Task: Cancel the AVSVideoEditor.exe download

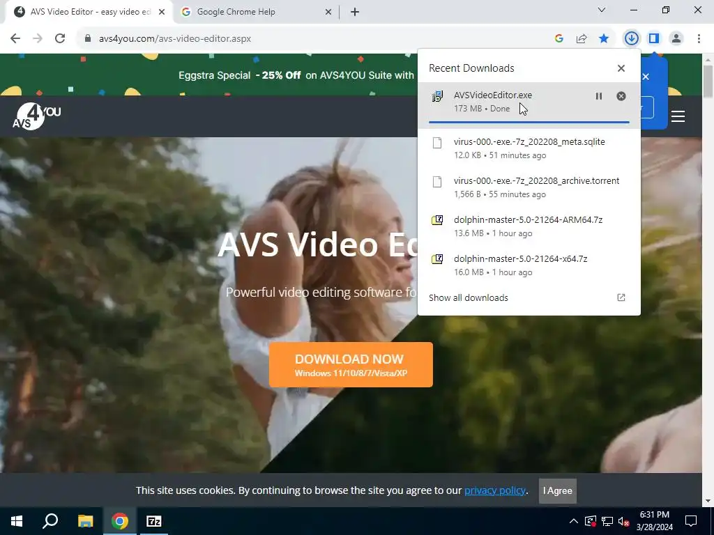Action: [x=621, y=96]
